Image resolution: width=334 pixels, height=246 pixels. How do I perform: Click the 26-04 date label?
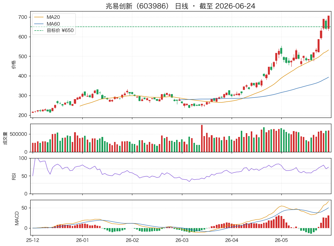coord(232,240)
